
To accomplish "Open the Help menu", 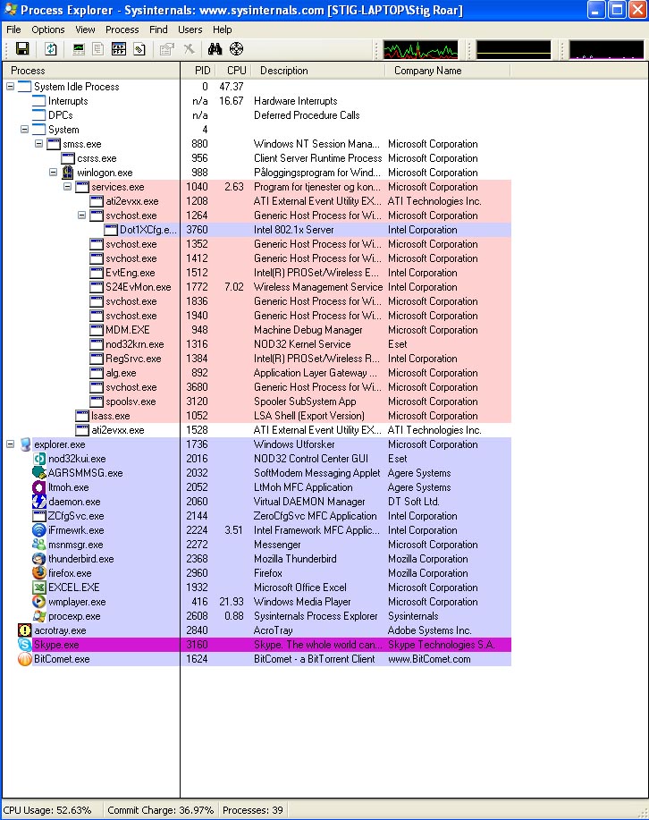I will tap(223, 30).
